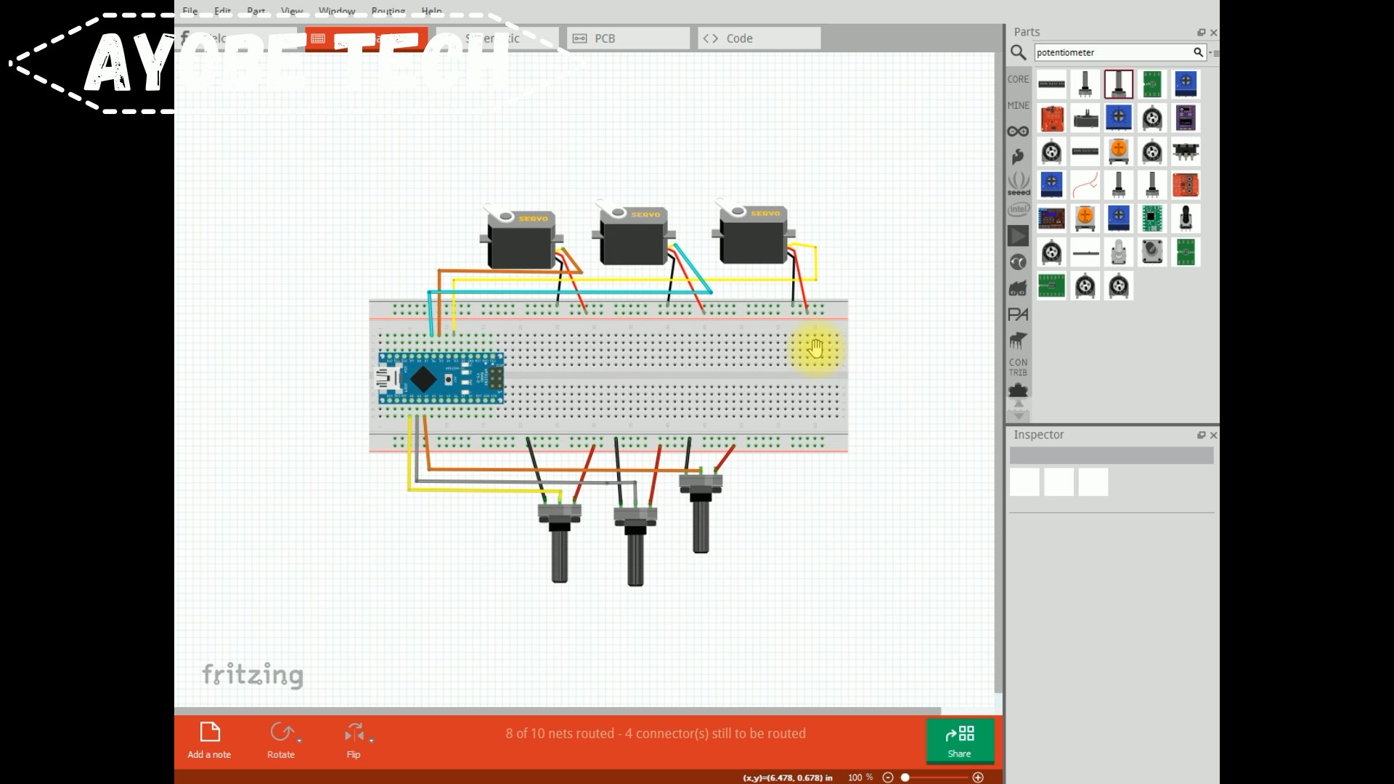Click the View menu item
This screenshot has height=784, width=1394.
click(292, 11)
